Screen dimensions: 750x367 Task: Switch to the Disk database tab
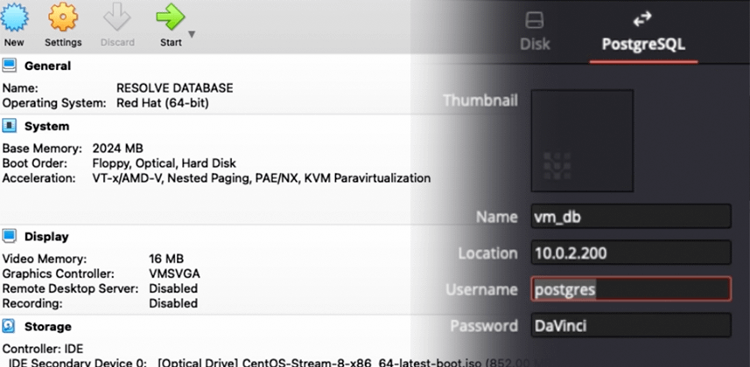(x=535, y=31)
